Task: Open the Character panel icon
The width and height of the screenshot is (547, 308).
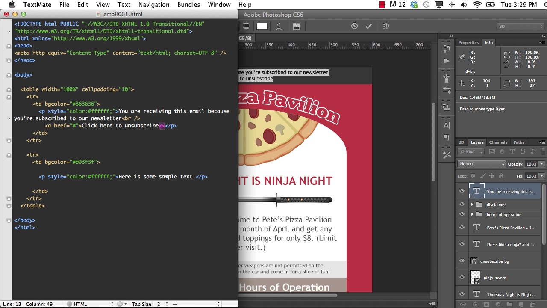Action: tap(447, 125)
